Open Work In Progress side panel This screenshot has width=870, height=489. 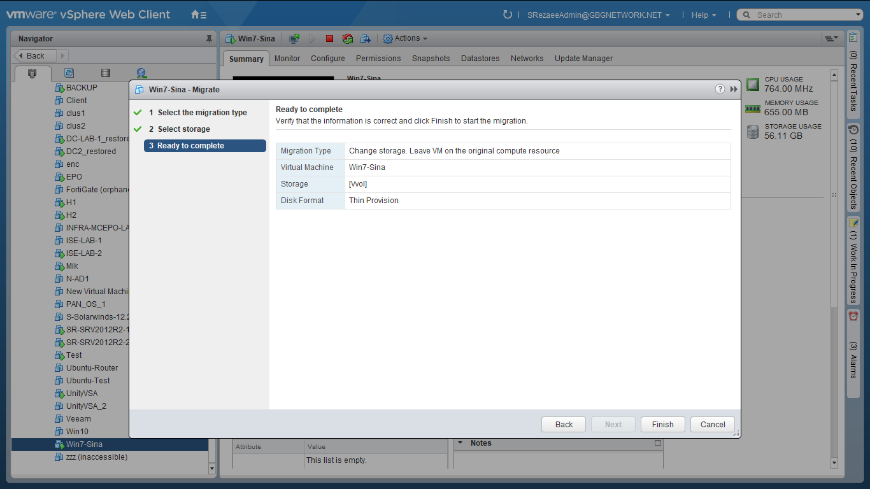pyautogui.click(x=853, y=261)
